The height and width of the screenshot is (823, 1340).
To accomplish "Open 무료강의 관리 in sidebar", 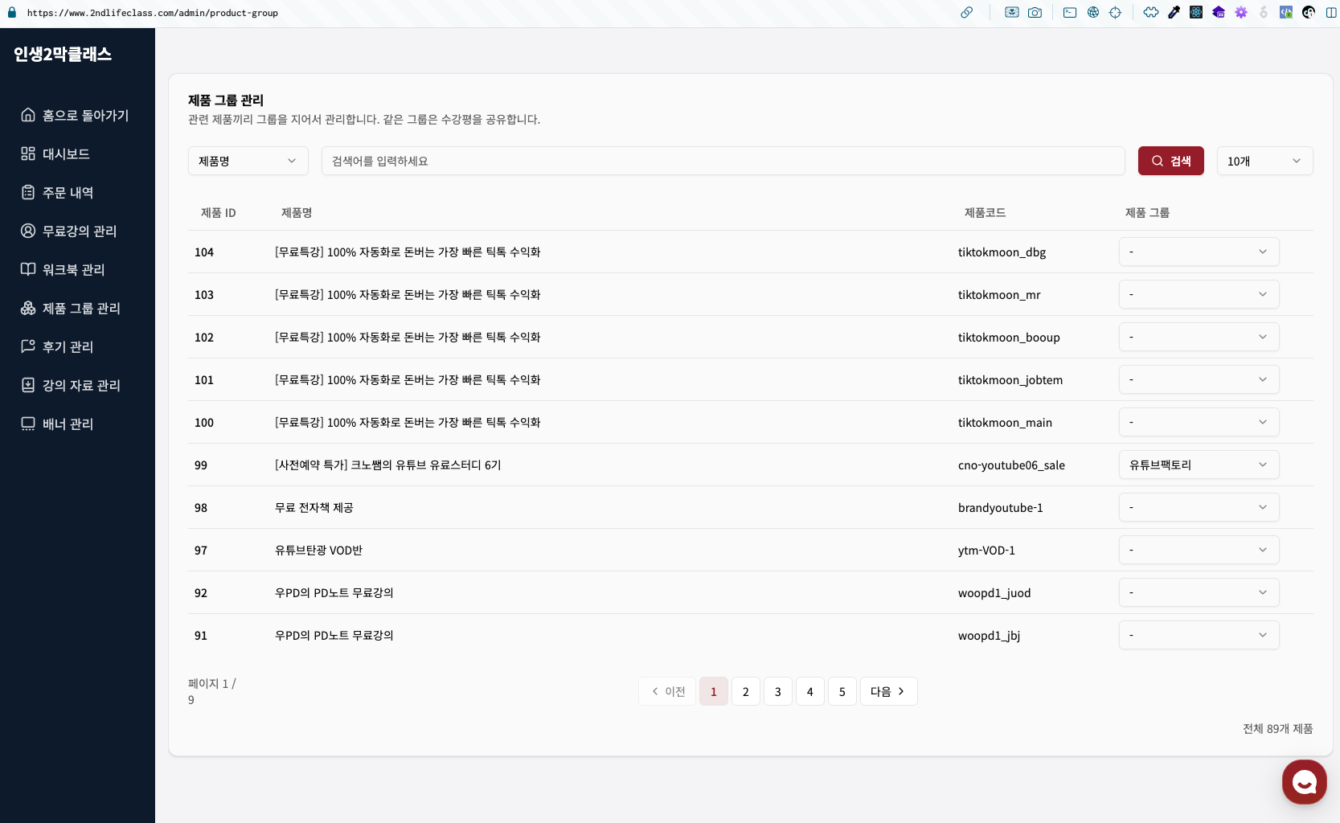I will [79, 231].
